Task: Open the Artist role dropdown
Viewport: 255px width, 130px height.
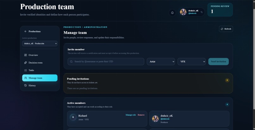Action: (161, 62)
